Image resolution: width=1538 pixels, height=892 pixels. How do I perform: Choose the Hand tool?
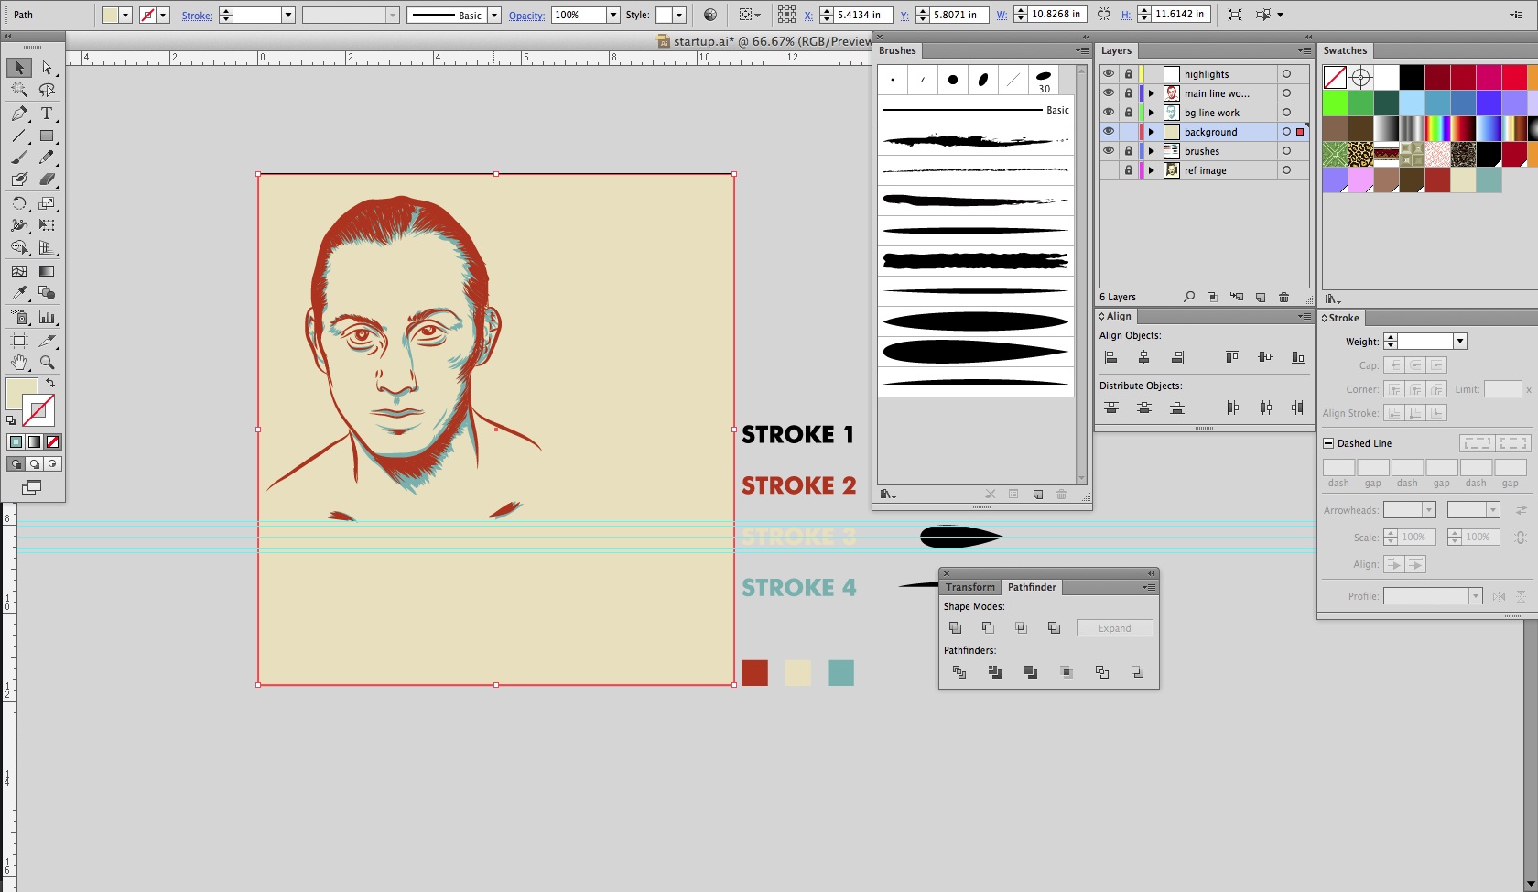(19, 363)
